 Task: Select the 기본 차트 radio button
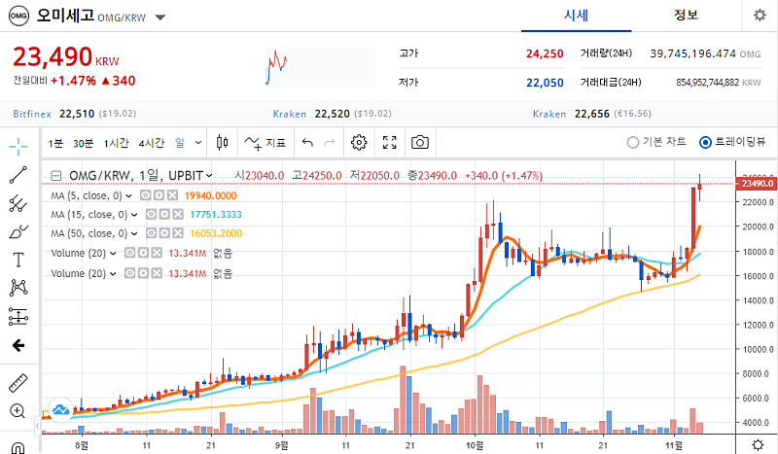633,142
